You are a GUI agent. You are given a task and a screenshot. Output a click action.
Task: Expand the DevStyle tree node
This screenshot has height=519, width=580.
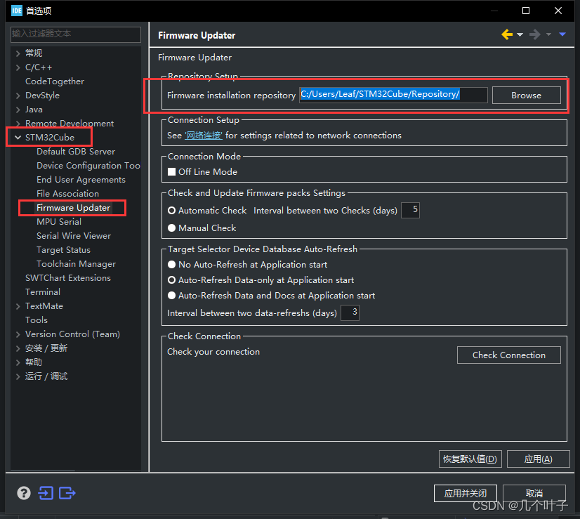point(18,96)
